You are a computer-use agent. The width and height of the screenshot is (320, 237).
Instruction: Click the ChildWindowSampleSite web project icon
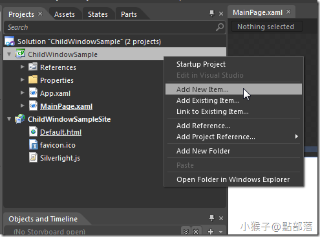[20, 119]
